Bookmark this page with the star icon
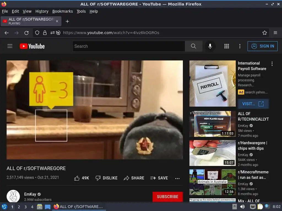The width and height of the screenshot is (282, 211). [x=265, y=33]
